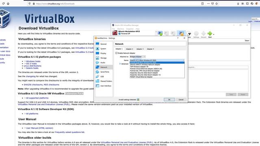
Task: Open the Machine menu in VirtualBox Manager
Action: 121,29
